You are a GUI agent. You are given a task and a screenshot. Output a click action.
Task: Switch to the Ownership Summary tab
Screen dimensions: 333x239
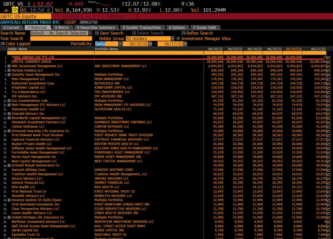(96, 27)
